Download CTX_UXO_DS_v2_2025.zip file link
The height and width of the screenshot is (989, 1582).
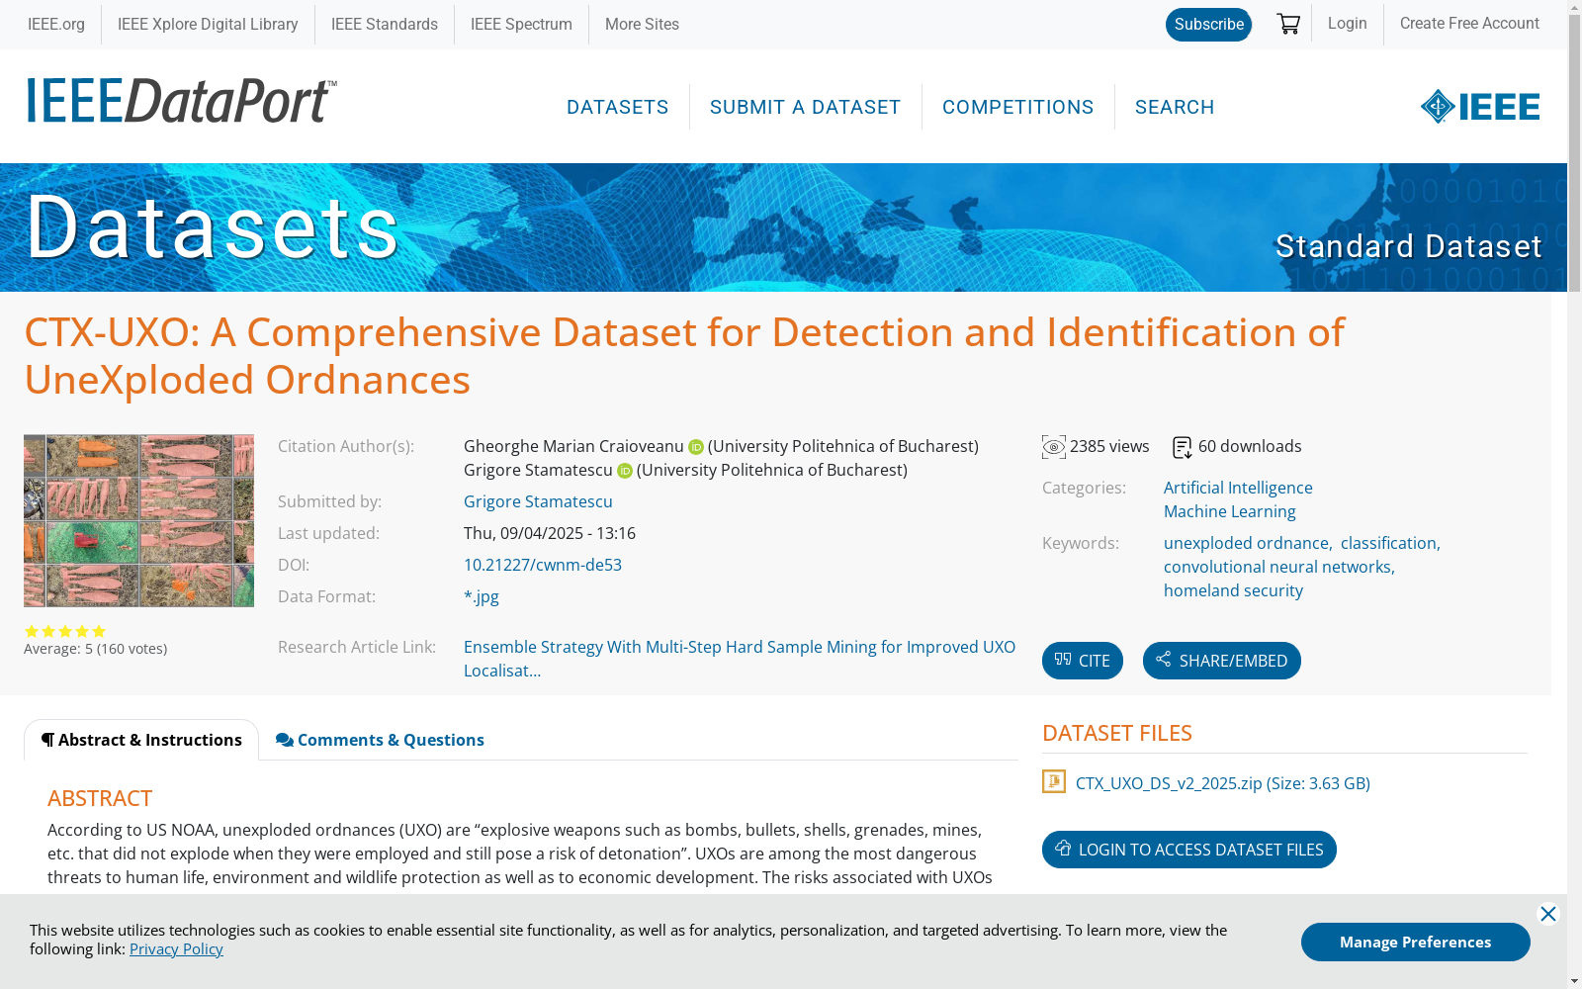pos(1223,783)
